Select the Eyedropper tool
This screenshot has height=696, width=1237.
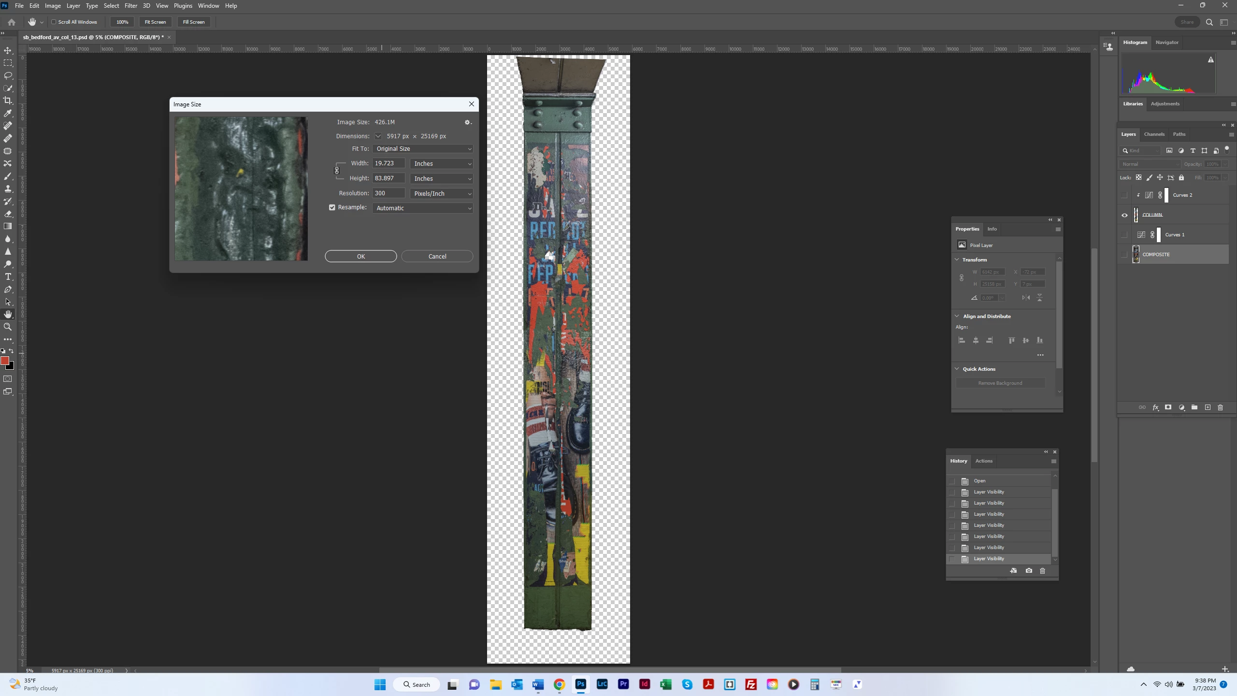coord(8,113)
